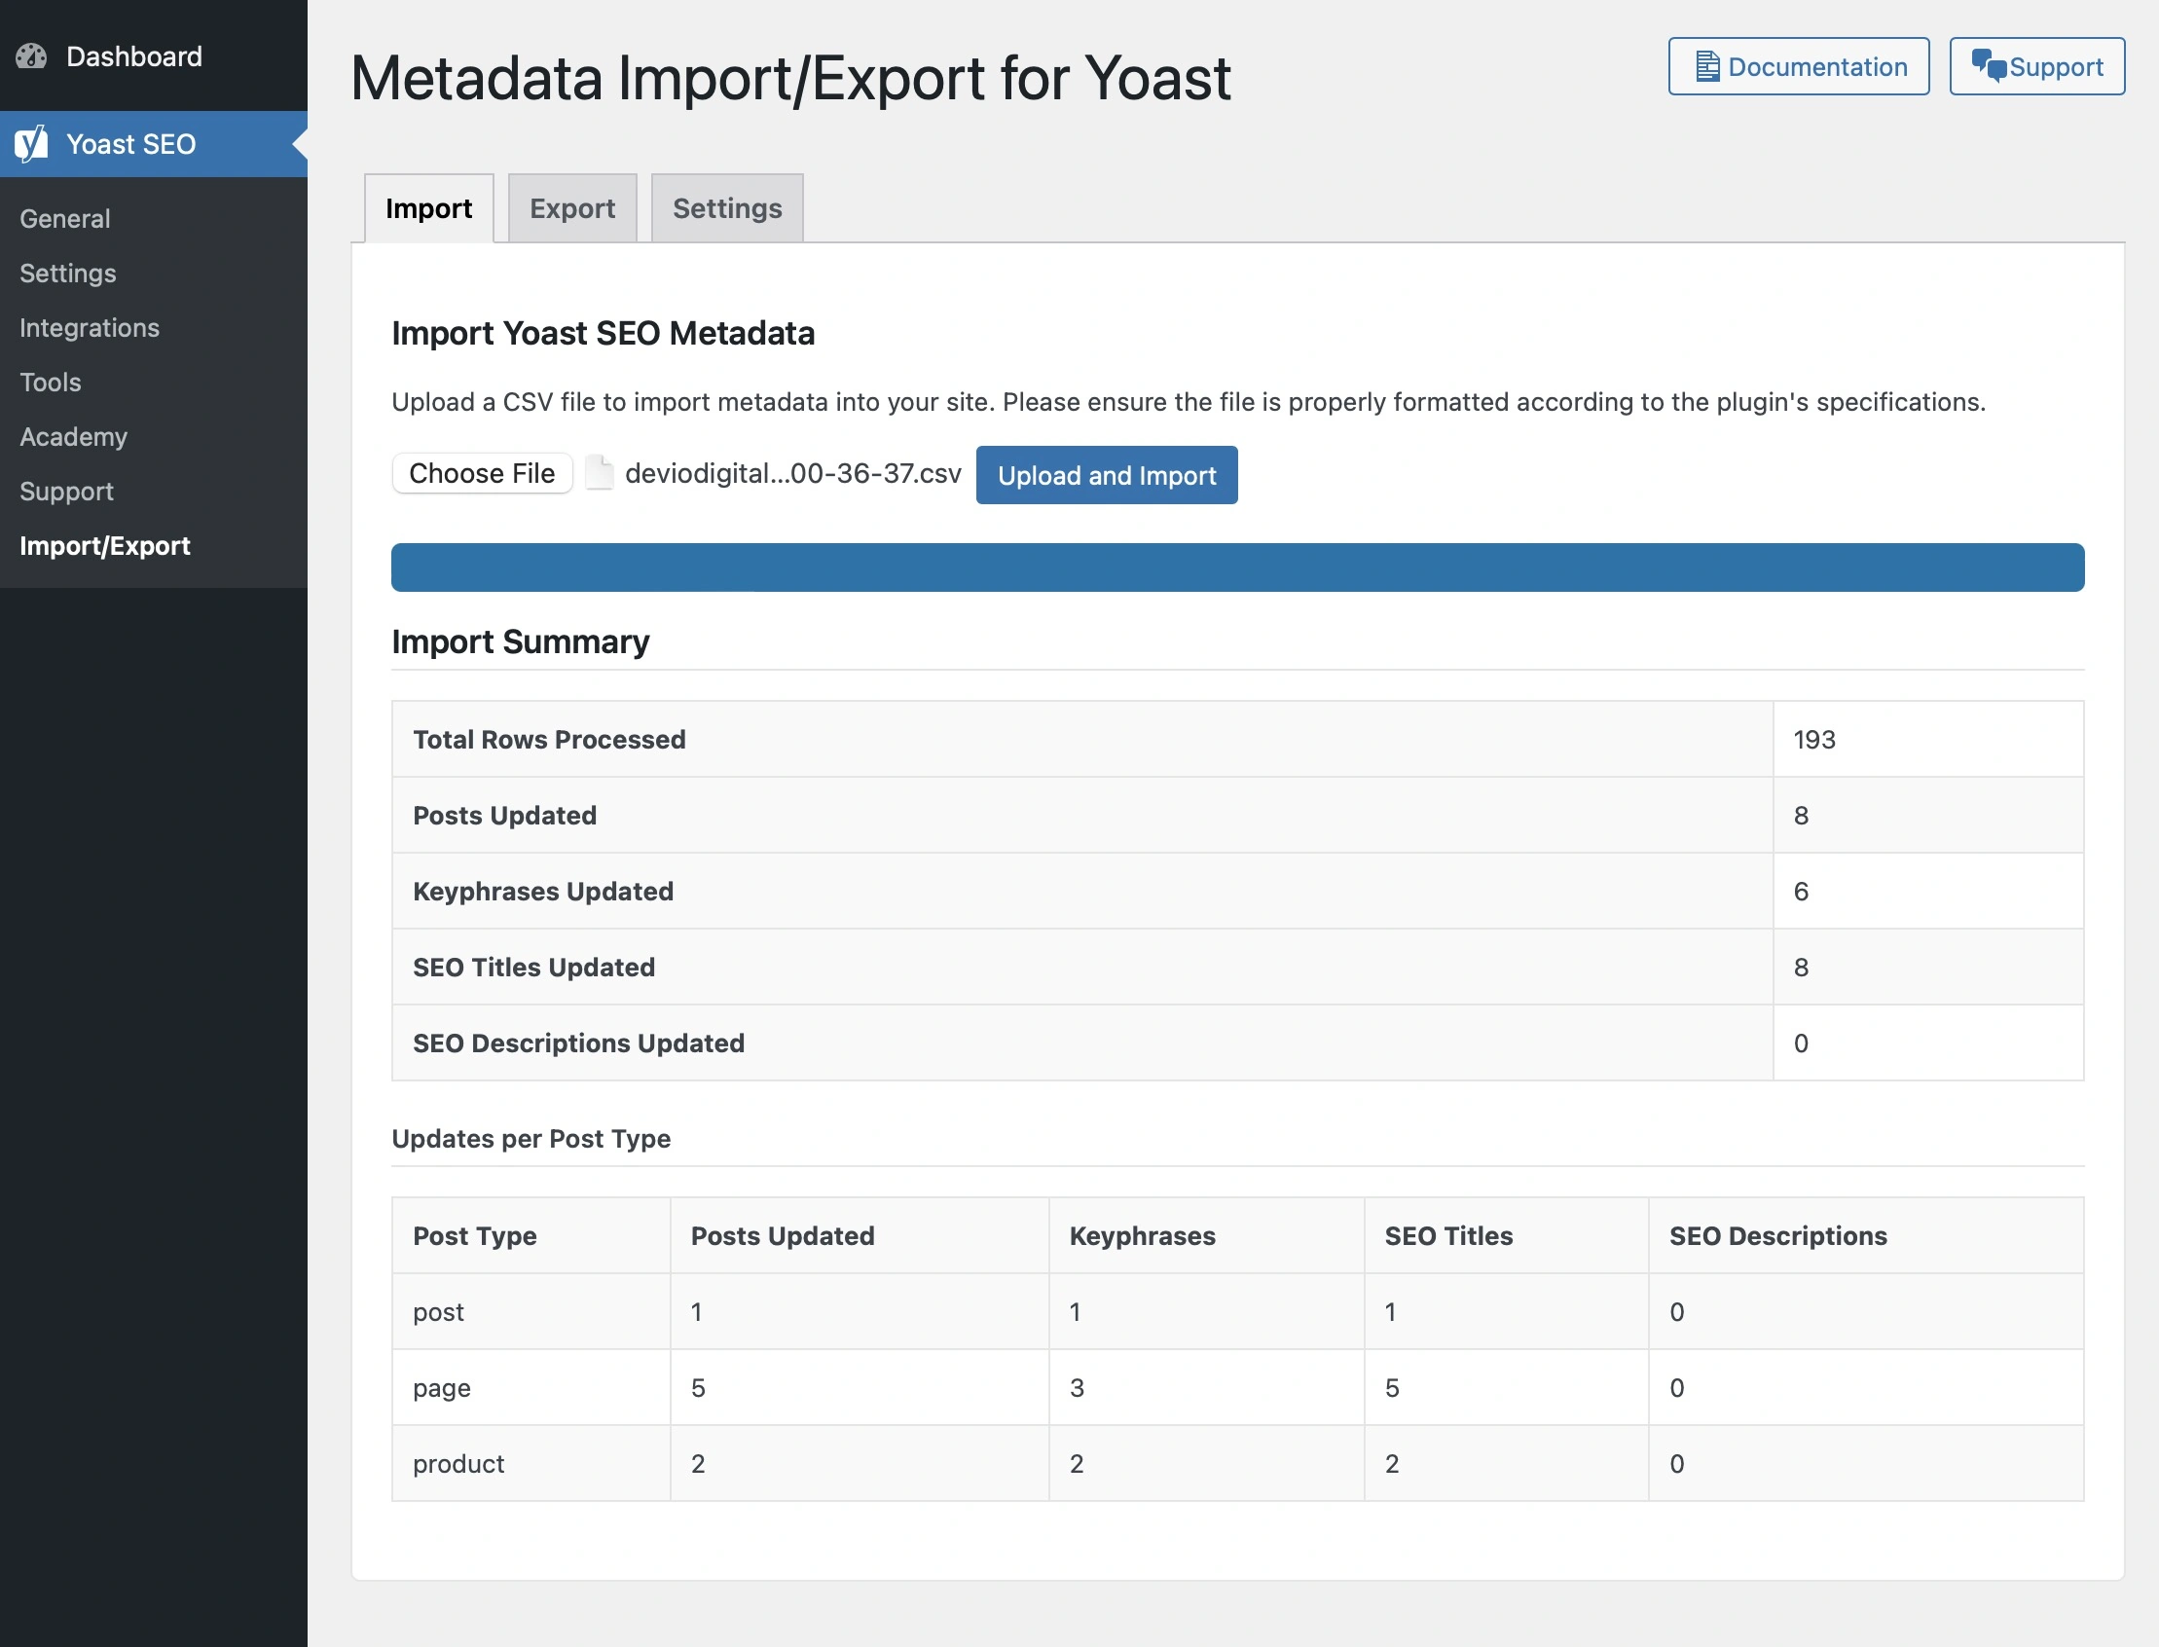
Task: Click the SEO Descriptions column header
Action: point(1777,1236)
